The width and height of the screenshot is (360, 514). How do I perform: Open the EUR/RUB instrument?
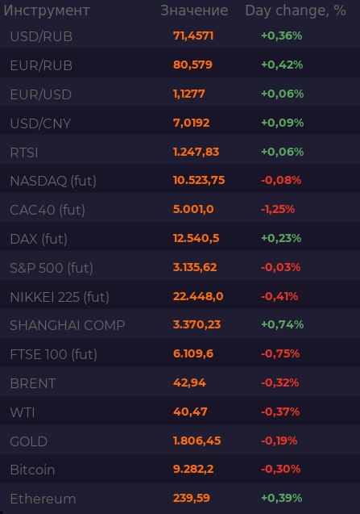[180, 65]
